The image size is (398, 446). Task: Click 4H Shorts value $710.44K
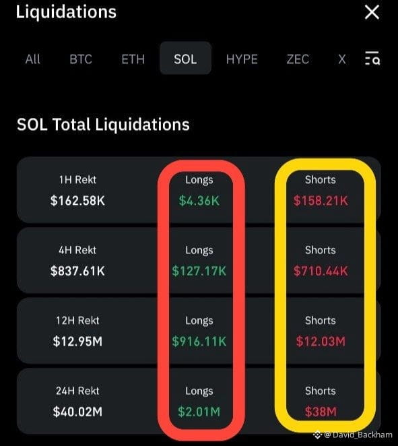321,271
